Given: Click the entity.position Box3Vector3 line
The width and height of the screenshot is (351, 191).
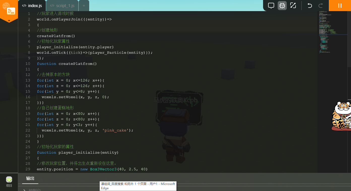Looking at the screenshot, I should click(x=92, y=169).
